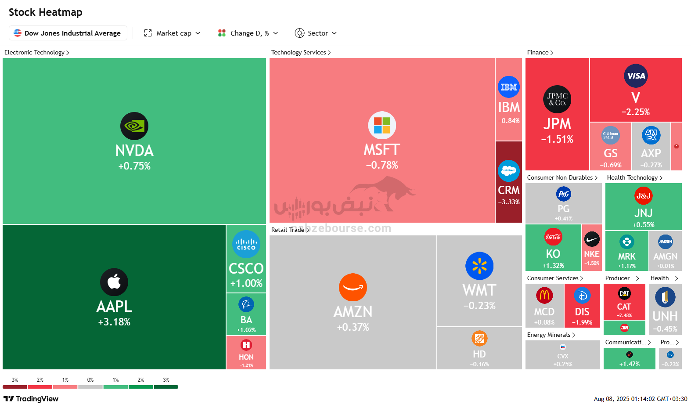Click the Visa logo icon
Image resolution: width=691 pixels, height=408 pixels.
tap(636, 76)
